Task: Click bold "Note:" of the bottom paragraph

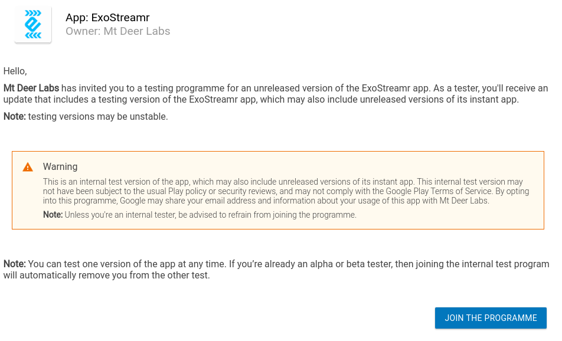Action: (x=15, y=264)
